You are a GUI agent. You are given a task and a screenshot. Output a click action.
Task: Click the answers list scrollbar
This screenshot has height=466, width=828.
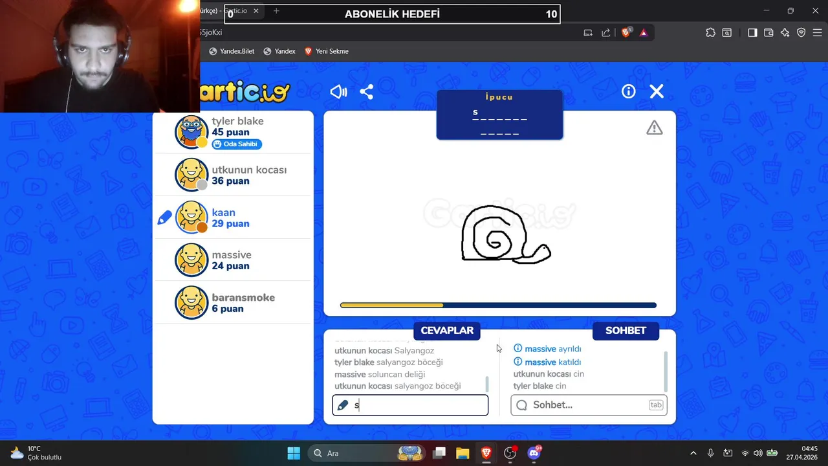[x=487, y=384]
